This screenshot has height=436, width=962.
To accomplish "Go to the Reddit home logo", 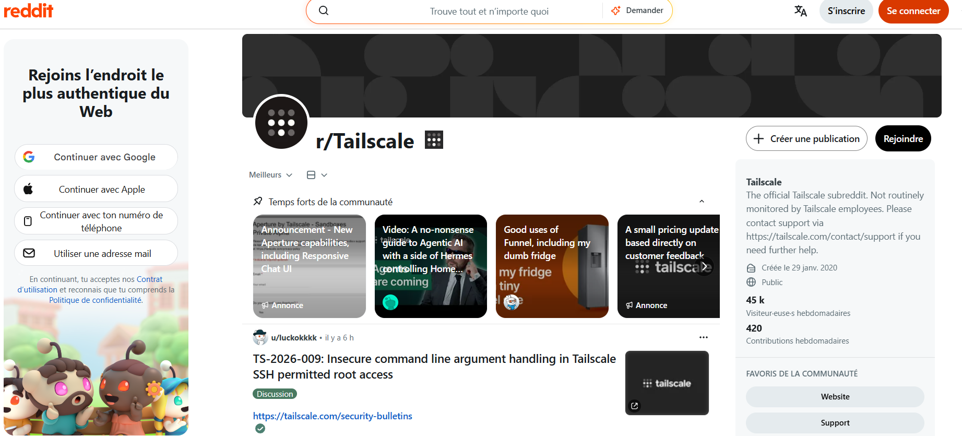I will tap(29, 10).
